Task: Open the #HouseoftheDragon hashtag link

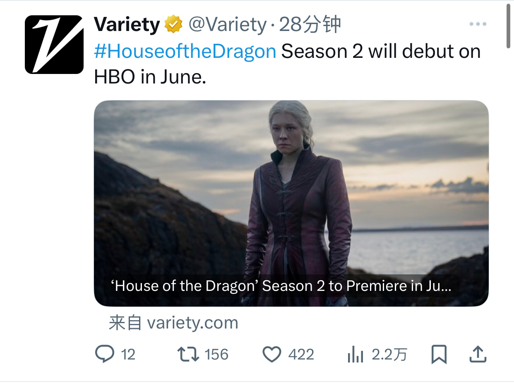Action: pyautogui.click(x=185, y=52)
